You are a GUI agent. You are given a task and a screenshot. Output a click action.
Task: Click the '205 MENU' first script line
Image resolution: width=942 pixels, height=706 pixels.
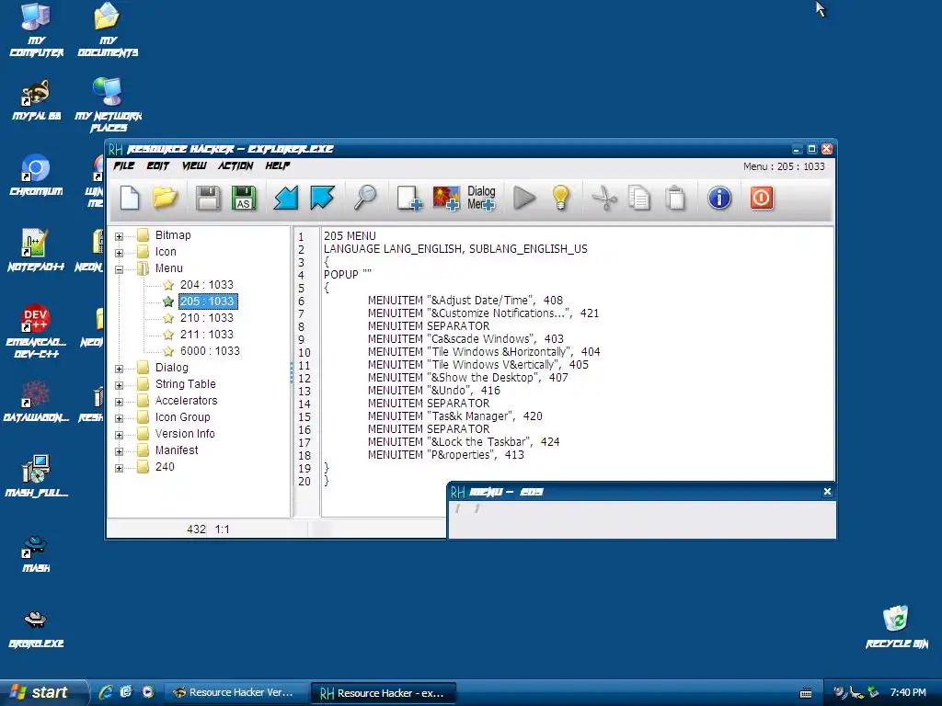pyautogui.click(x=350, y=236)
